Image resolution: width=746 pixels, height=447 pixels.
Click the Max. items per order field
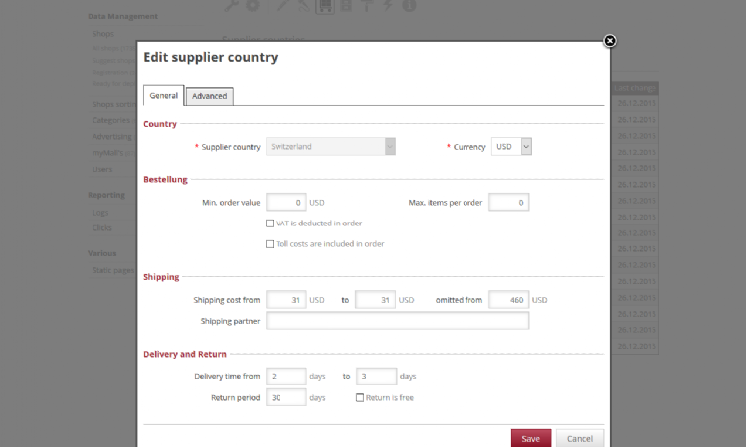508,203
